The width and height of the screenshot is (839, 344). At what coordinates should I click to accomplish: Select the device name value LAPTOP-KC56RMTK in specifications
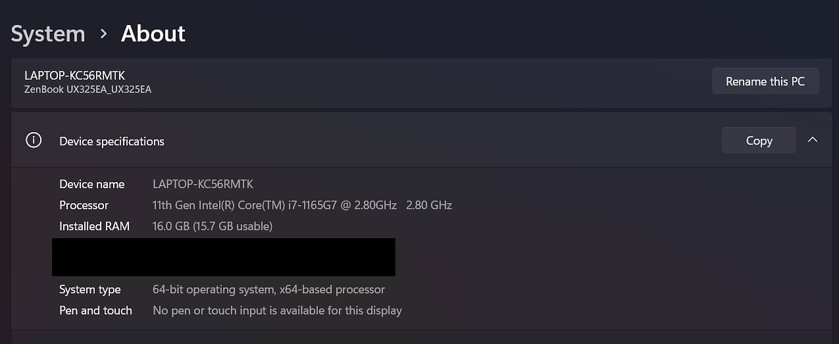coord(203,184)
